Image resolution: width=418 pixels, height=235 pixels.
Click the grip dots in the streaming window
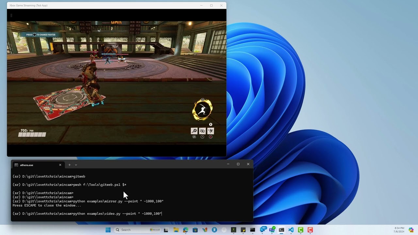(11, 15)
